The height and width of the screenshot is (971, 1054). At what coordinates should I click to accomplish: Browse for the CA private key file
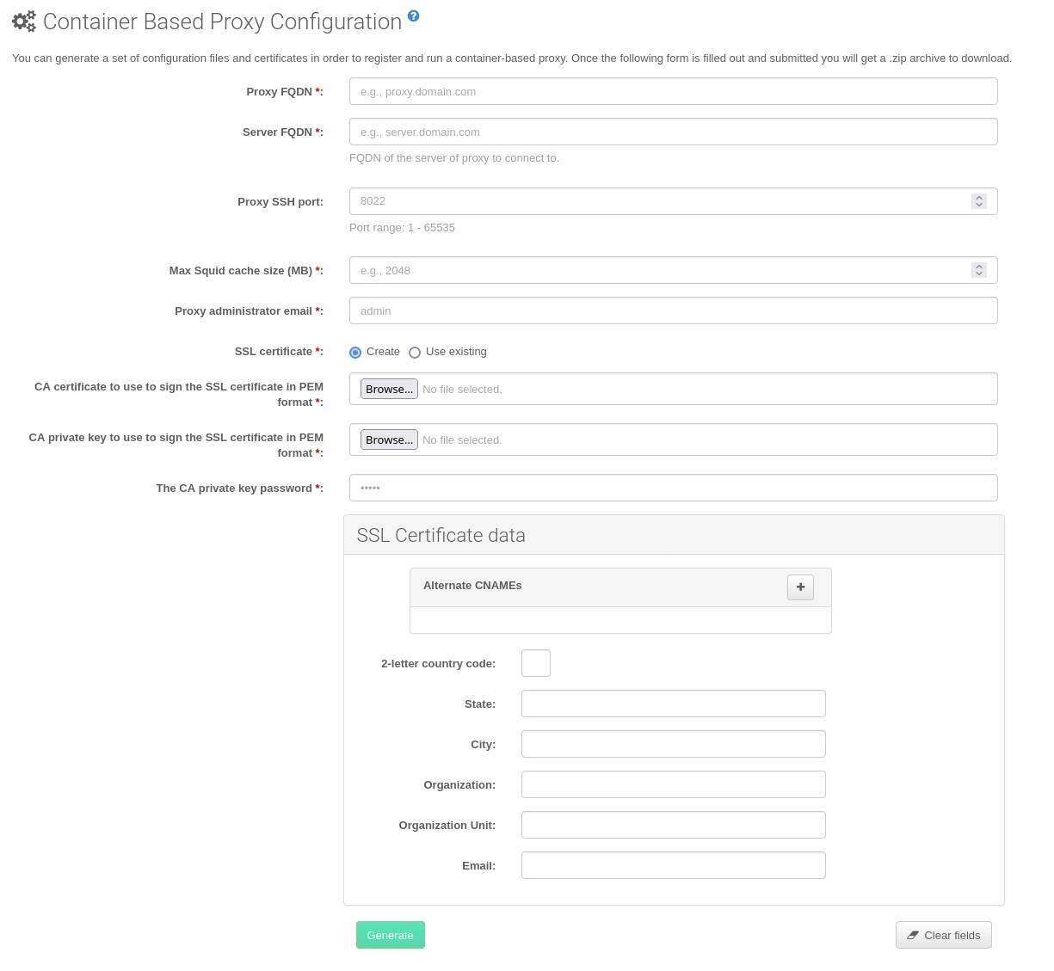(x=389, y=439)
